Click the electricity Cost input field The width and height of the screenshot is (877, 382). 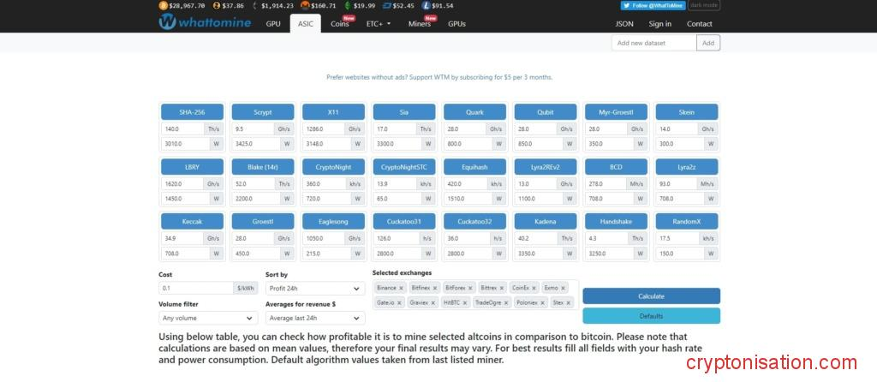pyautogui.click(x=195, y=289)
